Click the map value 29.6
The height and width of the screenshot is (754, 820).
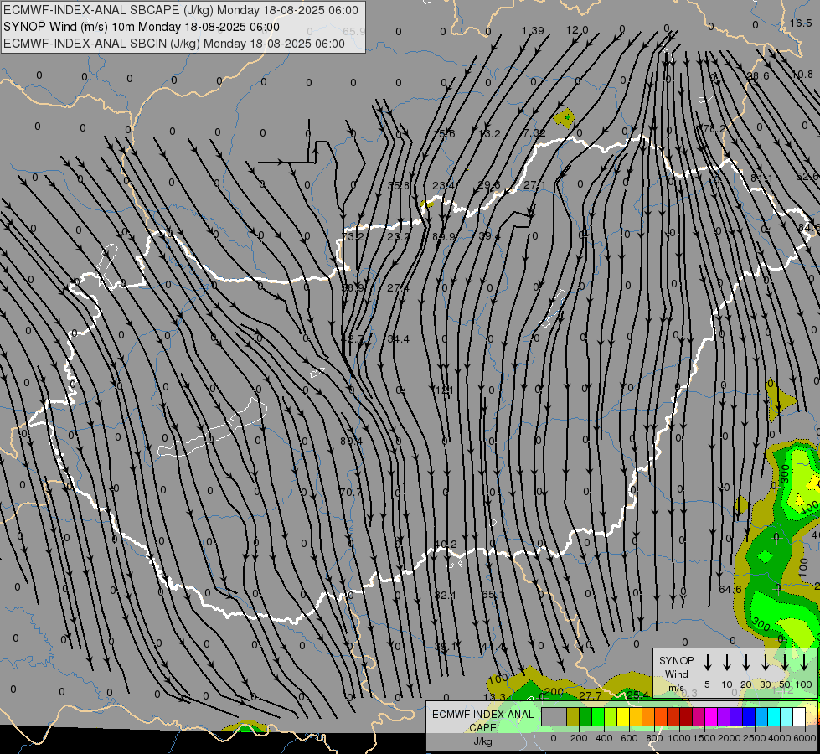pos(489,185)
